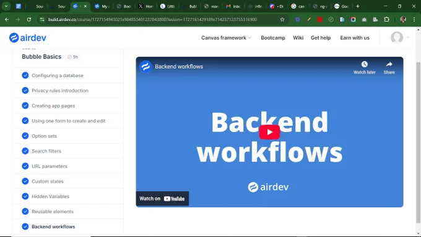The height and width of the screenshot is (237, 421).
Task: Open the tab search dropdown arrow
Action: tap(6, 6)
